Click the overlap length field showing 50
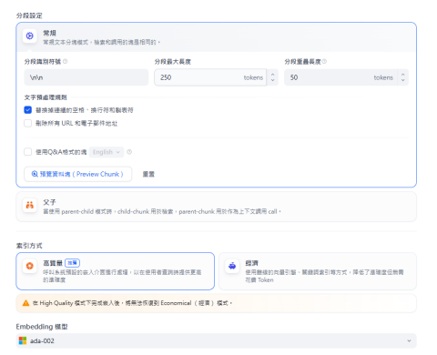This screenshot has height=355, width=437. tap(340, 77)
